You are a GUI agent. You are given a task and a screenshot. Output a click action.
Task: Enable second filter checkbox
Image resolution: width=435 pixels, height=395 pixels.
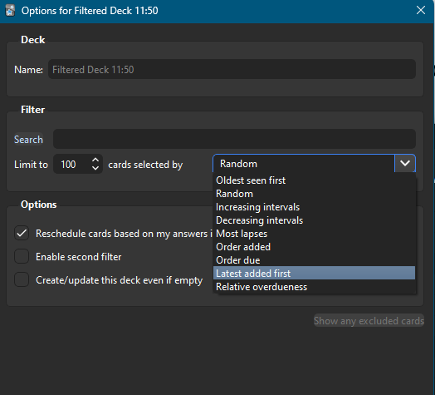tap(22, 256)
